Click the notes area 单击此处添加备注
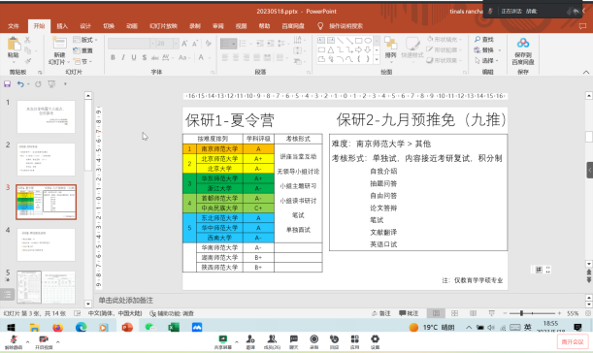The height and width of the screenshot is (353, 593). pos(126,300)
